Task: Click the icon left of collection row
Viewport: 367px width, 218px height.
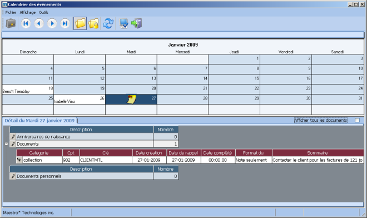Action: point(19,160)
